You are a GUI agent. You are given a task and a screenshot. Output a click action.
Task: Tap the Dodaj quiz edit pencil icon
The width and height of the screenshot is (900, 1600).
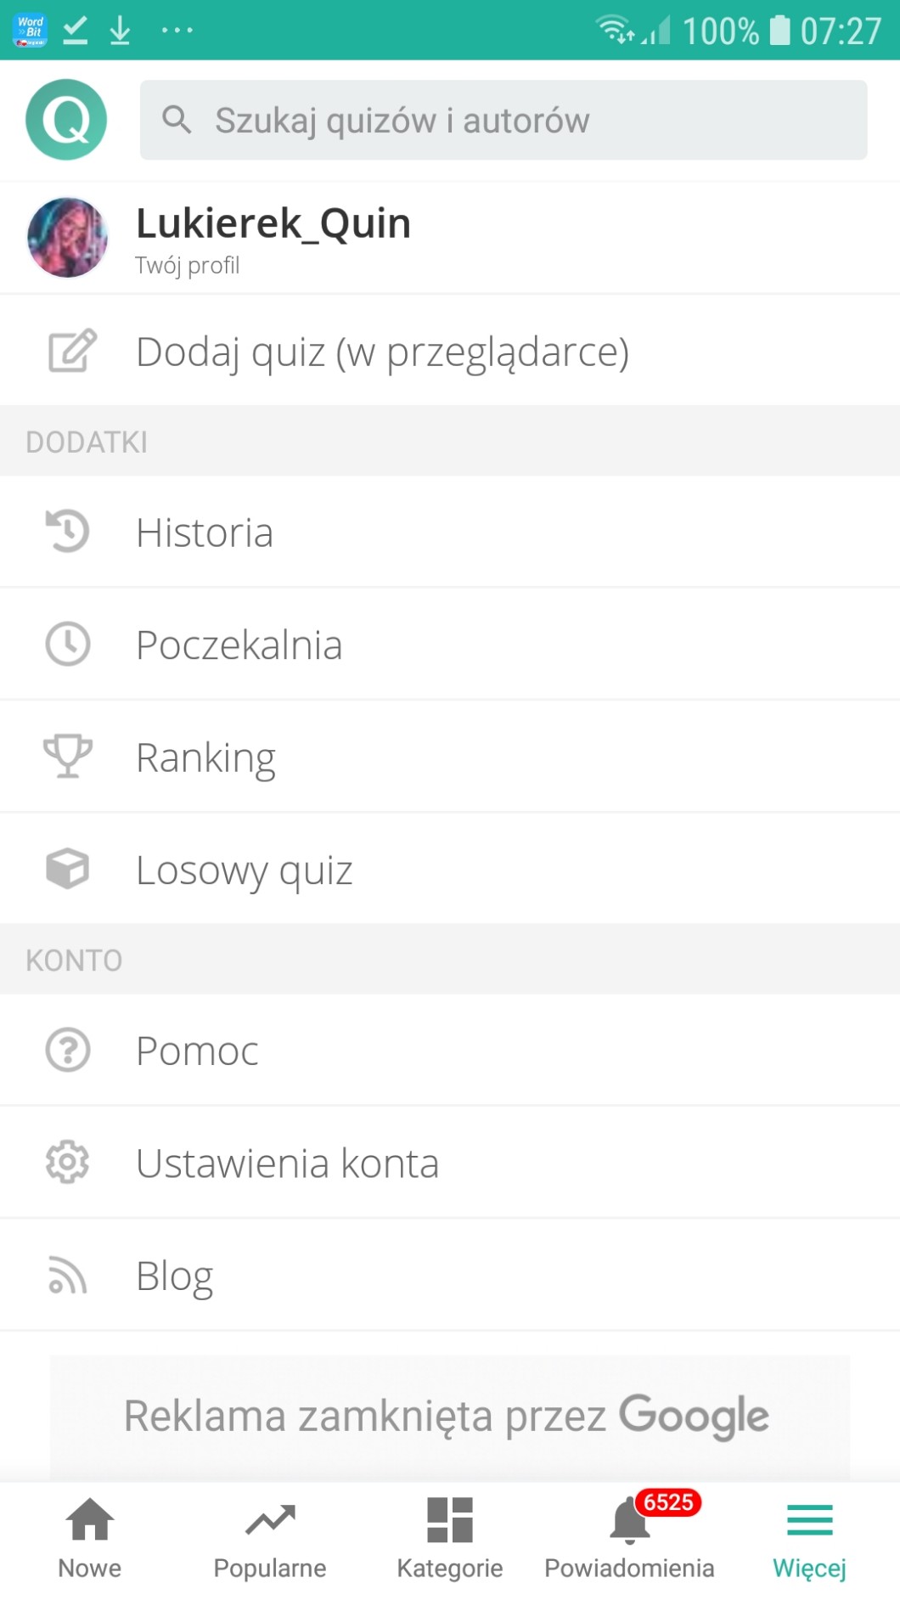click(72, 351)
